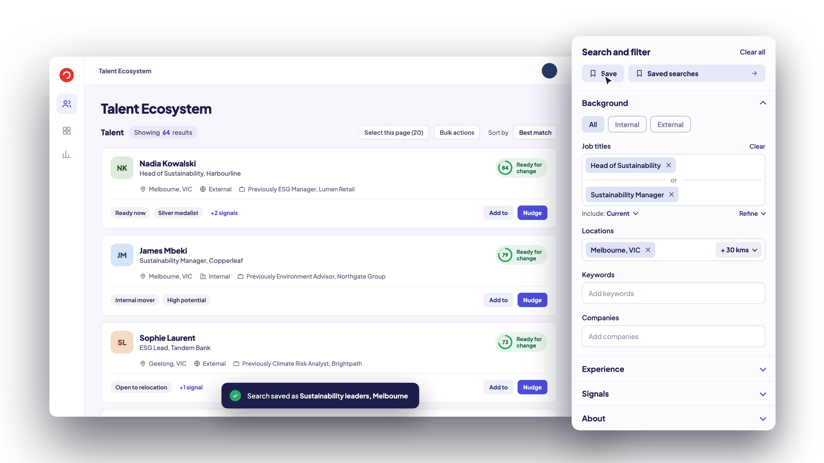Click the Saved searches arrow icon
The width and height of the screenshot is (824, 463).
pyautogui.click(x=754, y=74)
